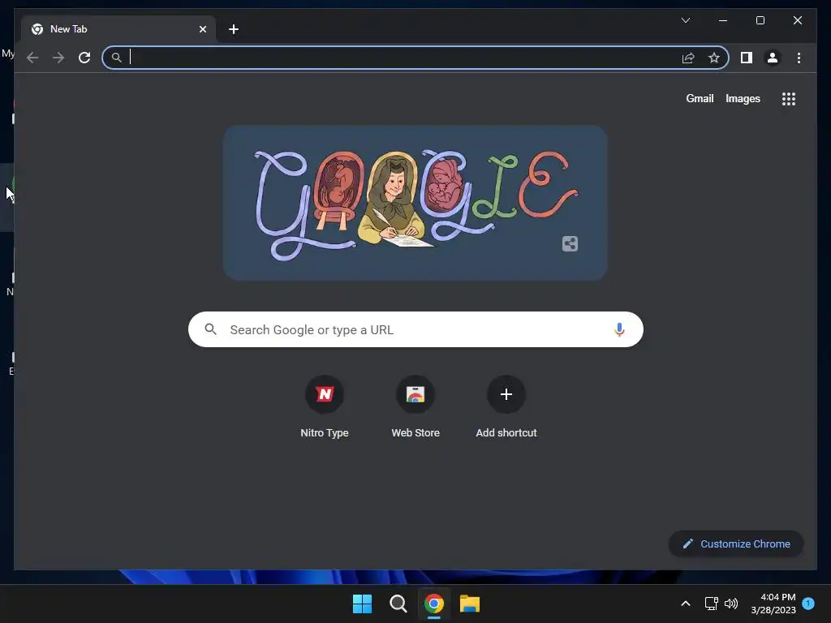Show hidden system tray icons

[685, 604]
